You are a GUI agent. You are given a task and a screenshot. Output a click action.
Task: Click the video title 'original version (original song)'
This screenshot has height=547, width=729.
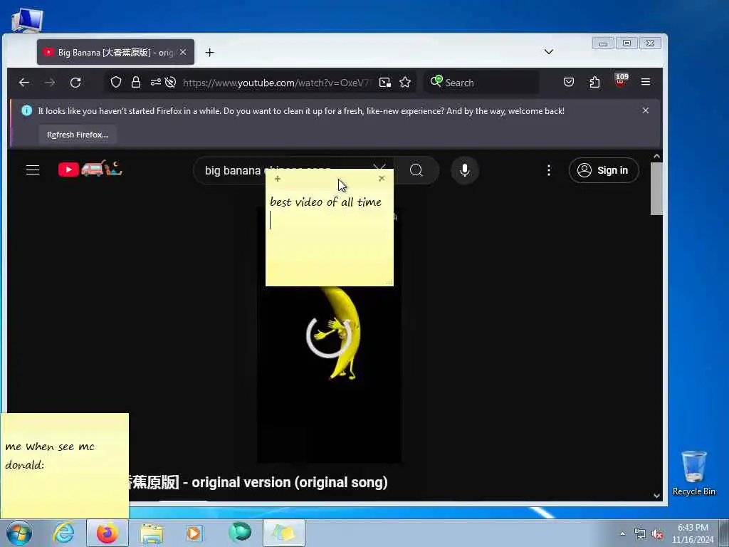pos(290,482)
